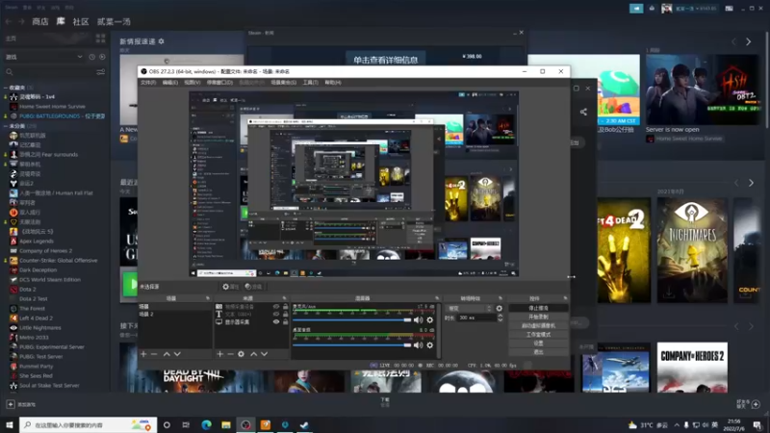Open the OBS File (文件) menu

coord(148,83)
